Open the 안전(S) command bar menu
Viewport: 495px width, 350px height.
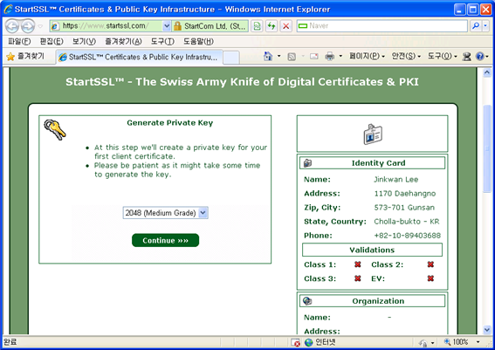[x=406, y=57]
